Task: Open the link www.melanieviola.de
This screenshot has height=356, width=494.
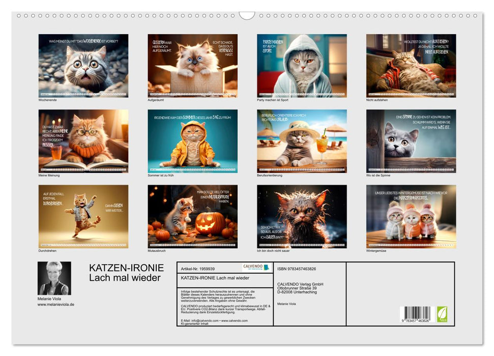Action: tap(56, 304)
